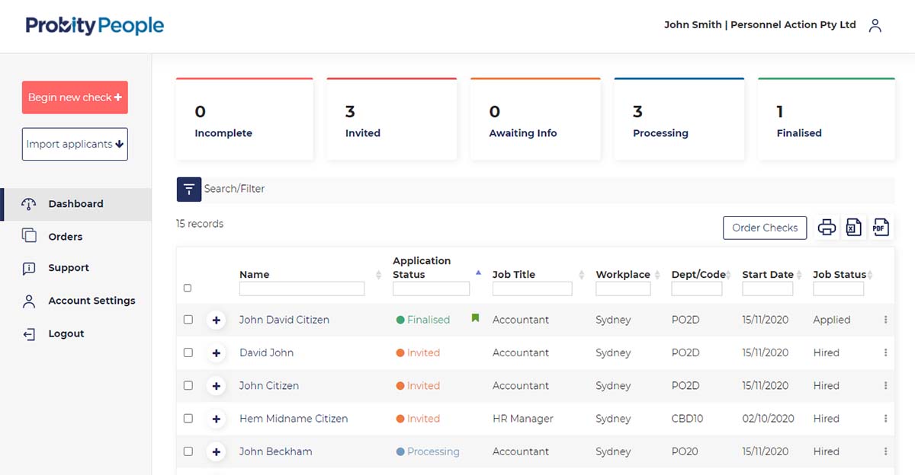
Task: Click the green flag on John David Citizen
Action: point(475,318)
